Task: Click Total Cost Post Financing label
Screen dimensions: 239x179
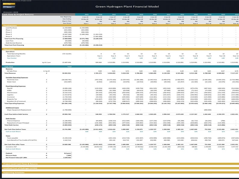Action: coord(14,45)
